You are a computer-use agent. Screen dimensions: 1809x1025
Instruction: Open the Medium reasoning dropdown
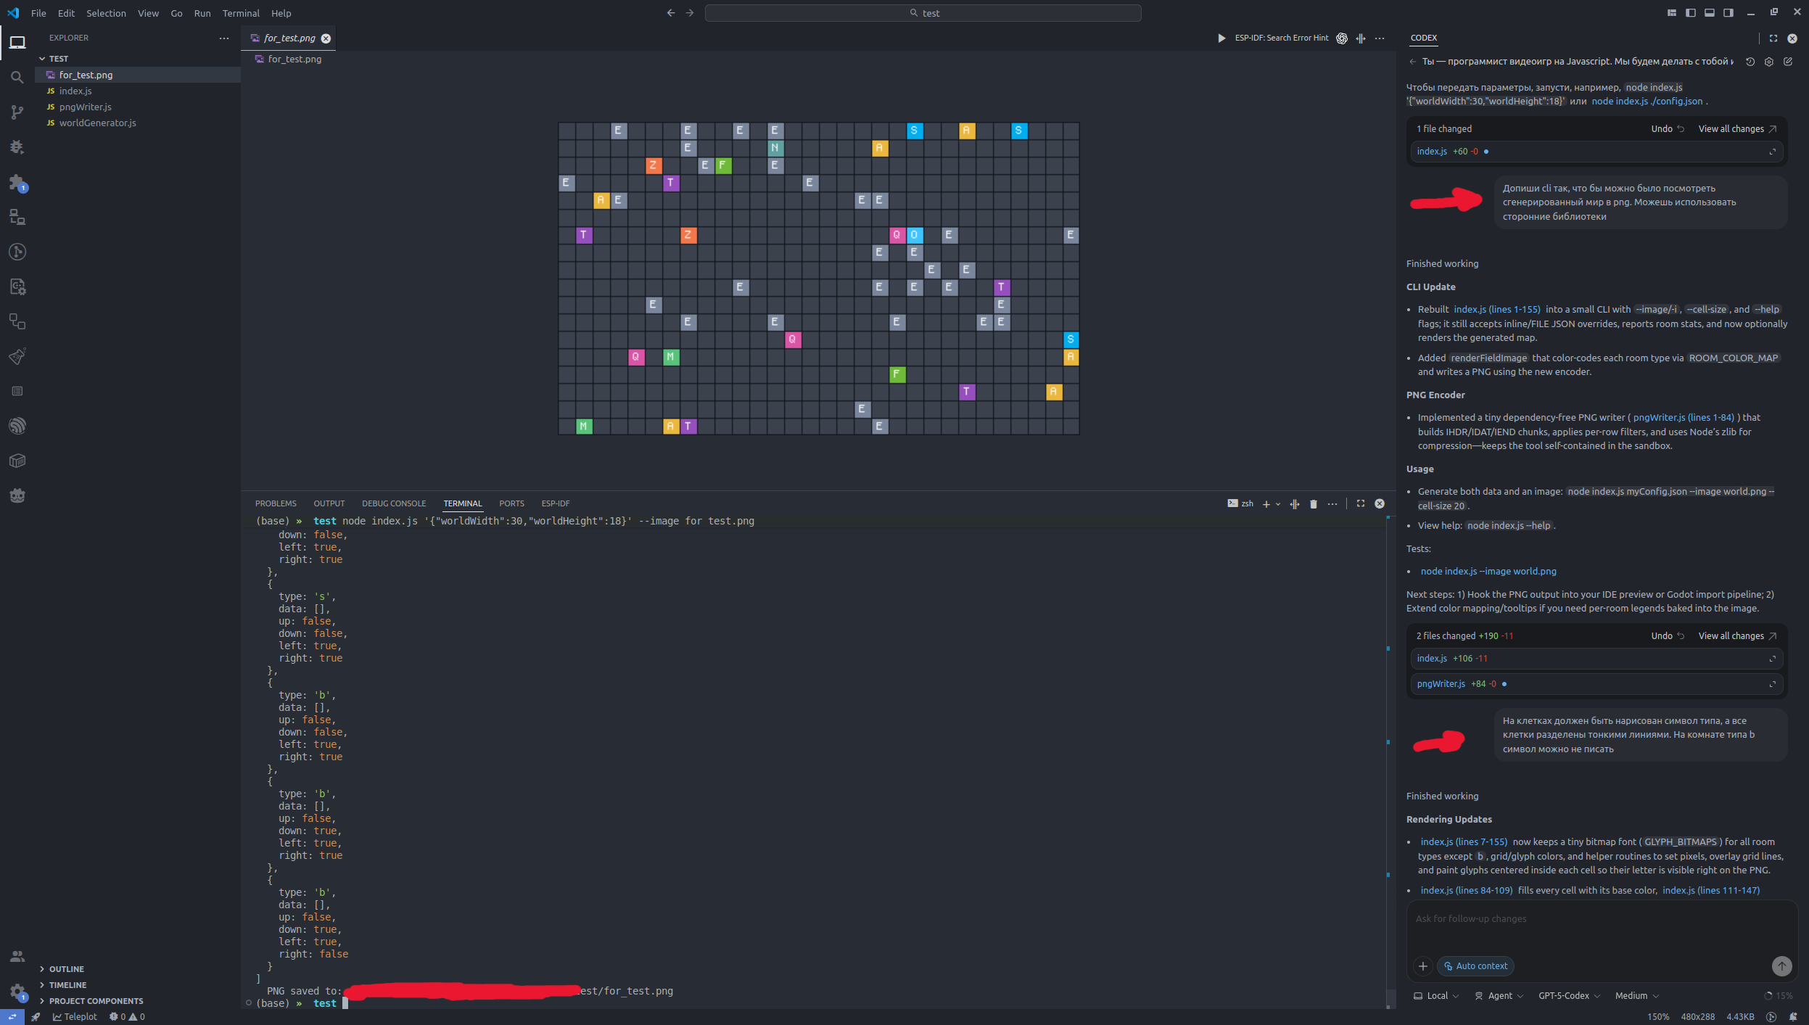(1636, 995)
